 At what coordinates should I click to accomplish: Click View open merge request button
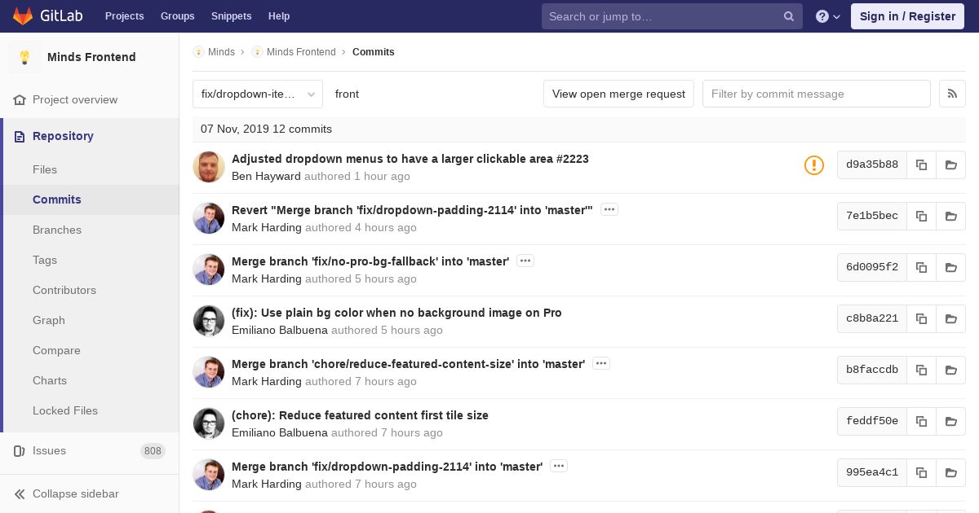618,94
